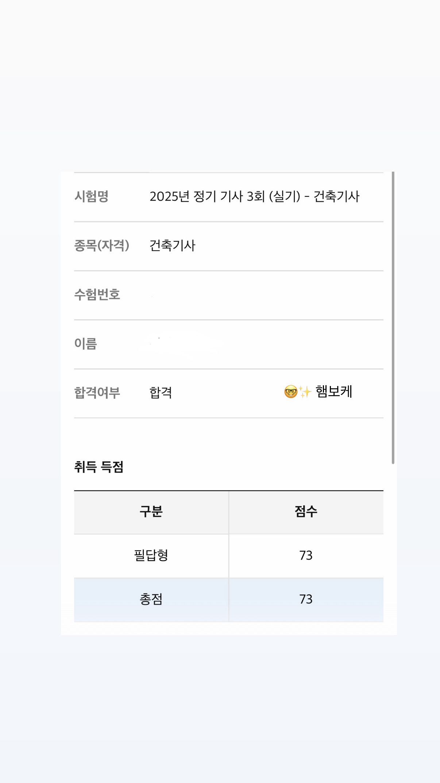Click the 필답형 score of 73
Viewport: 440px width, 783px height.
306,555
